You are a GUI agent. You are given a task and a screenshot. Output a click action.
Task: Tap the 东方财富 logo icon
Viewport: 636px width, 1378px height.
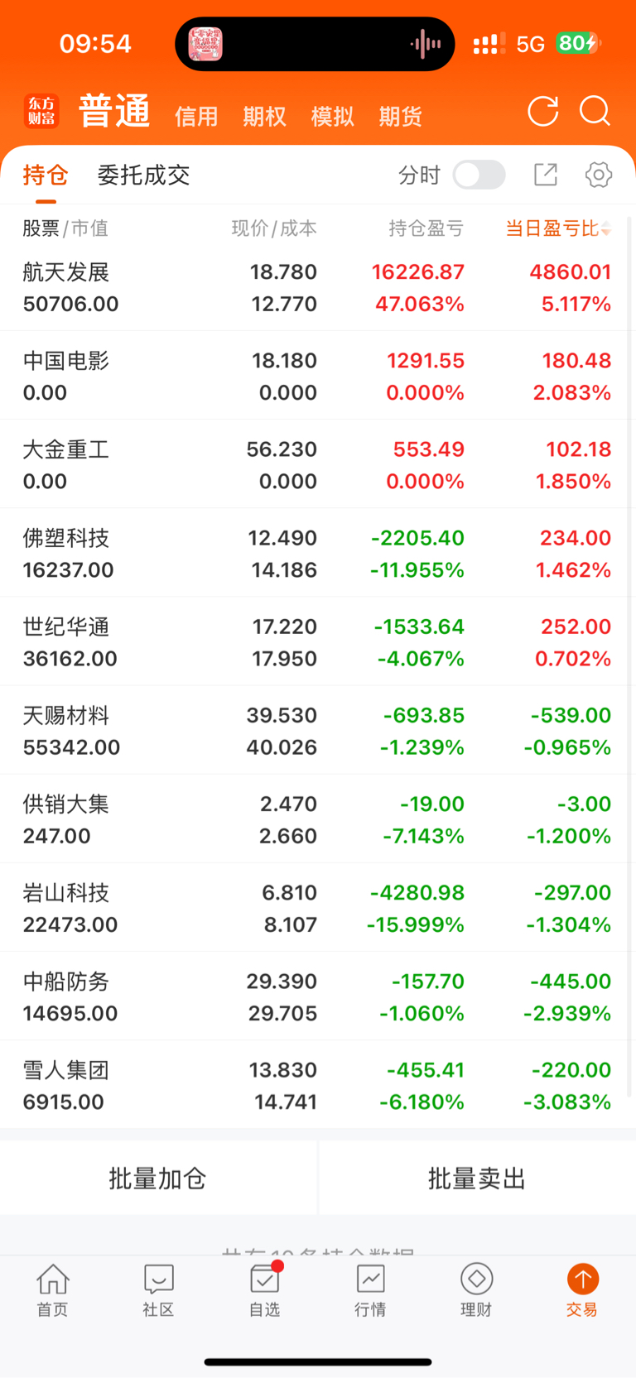[41, 111]
